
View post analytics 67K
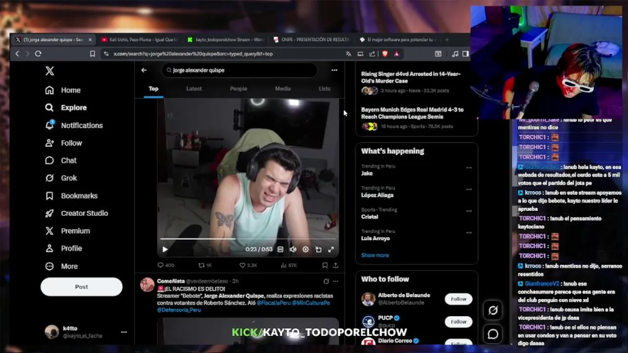point(288,265)
